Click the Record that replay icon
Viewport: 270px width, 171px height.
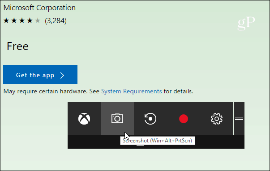(150, 119)
